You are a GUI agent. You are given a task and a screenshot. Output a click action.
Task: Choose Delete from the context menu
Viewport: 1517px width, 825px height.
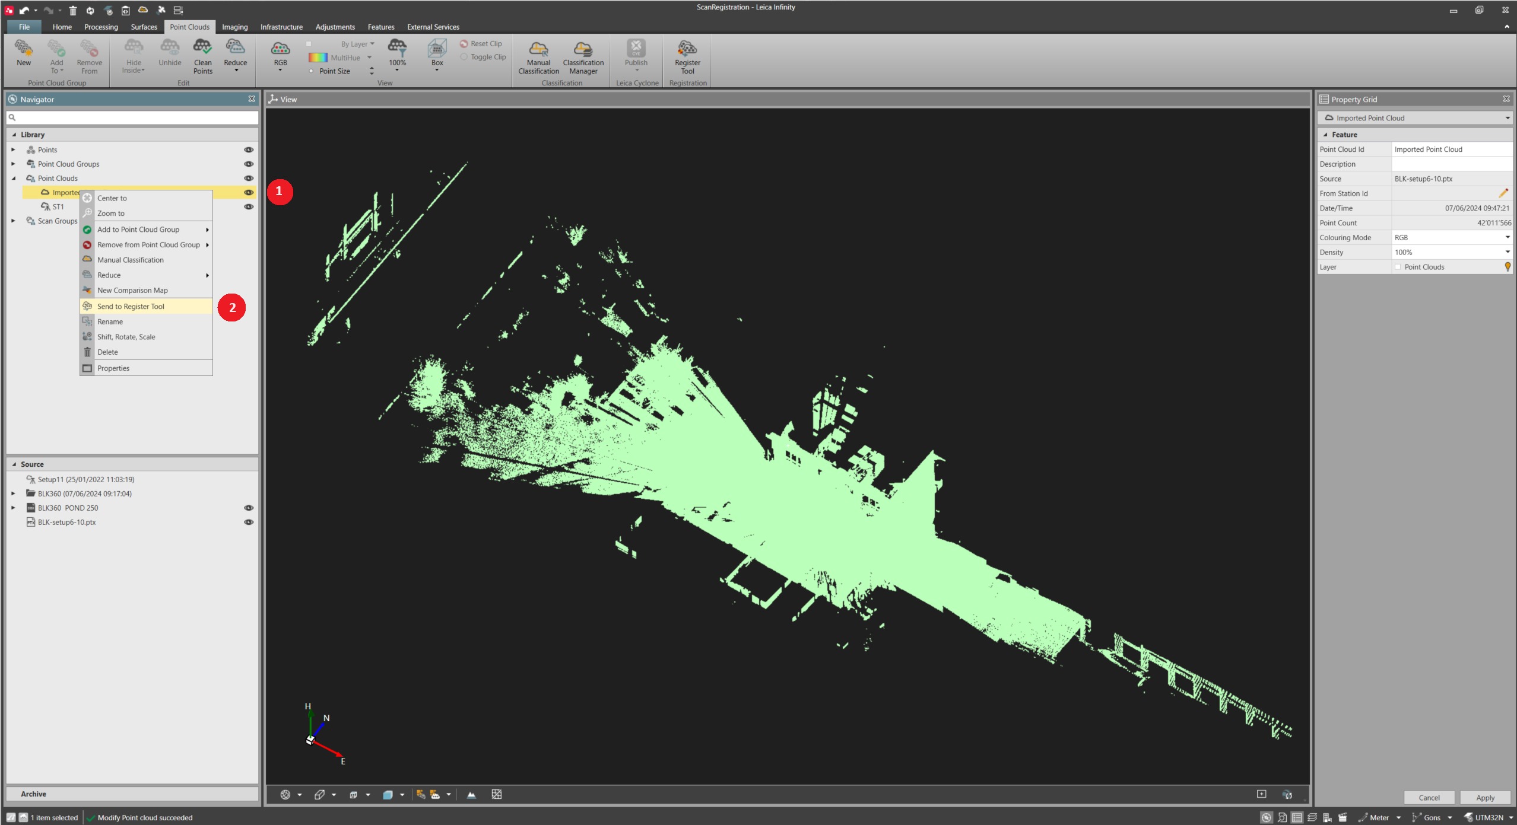[146, 352]
